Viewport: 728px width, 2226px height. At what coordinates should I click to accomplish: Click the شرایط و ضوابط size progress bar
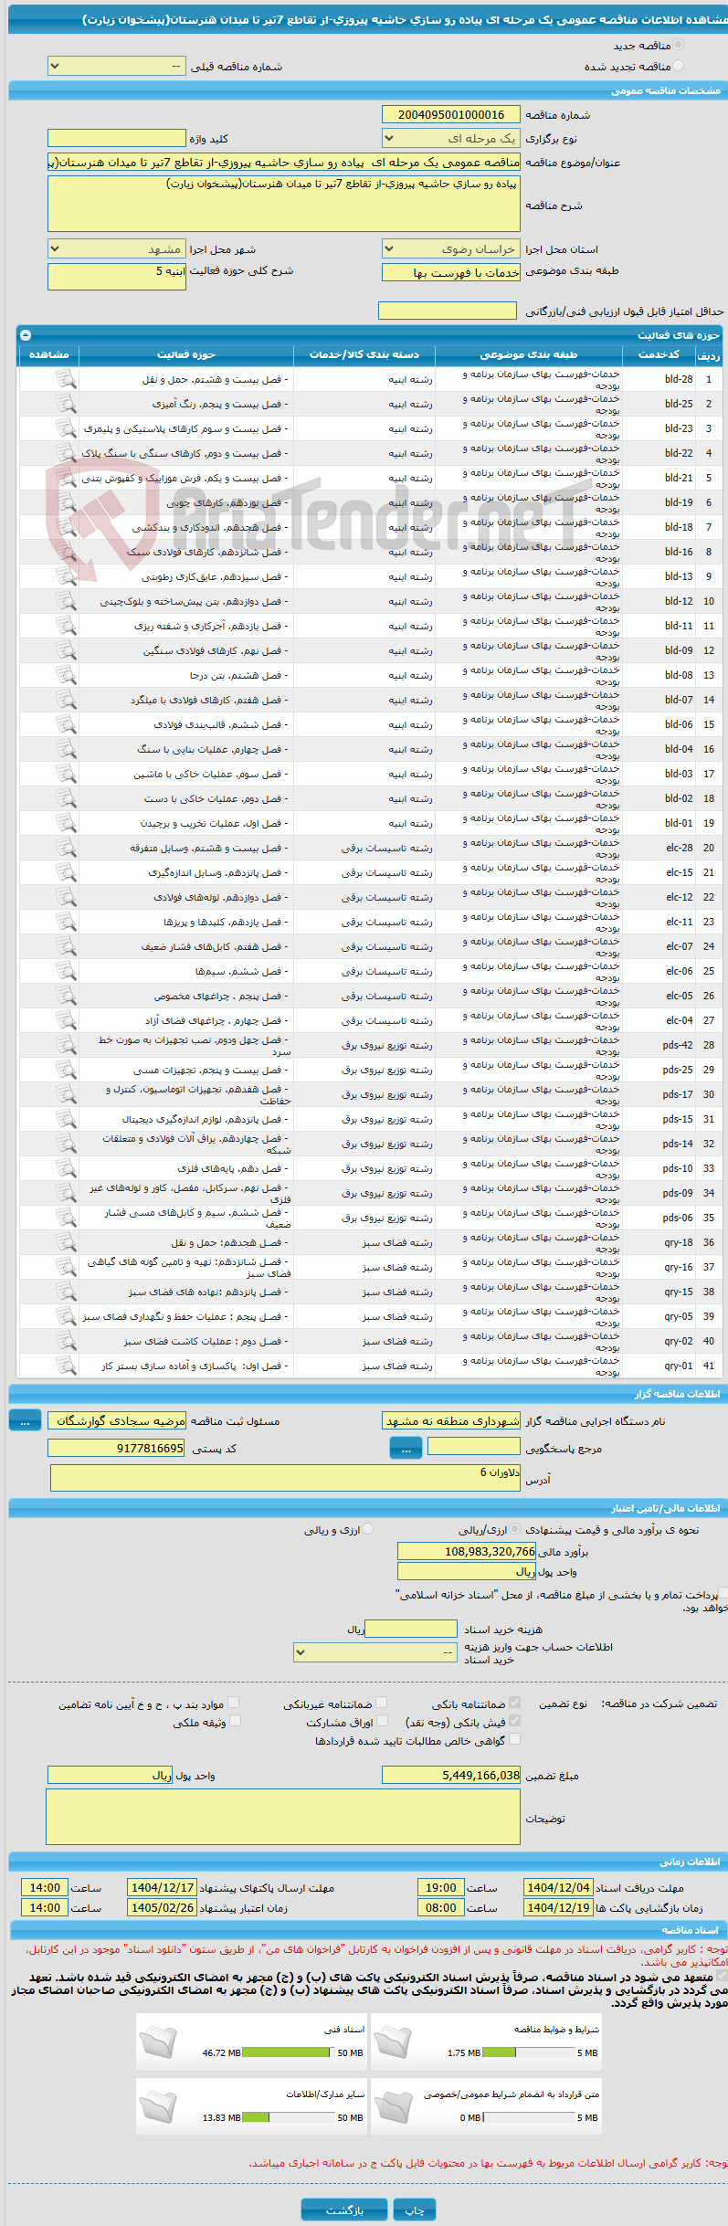coord(528,2052)
